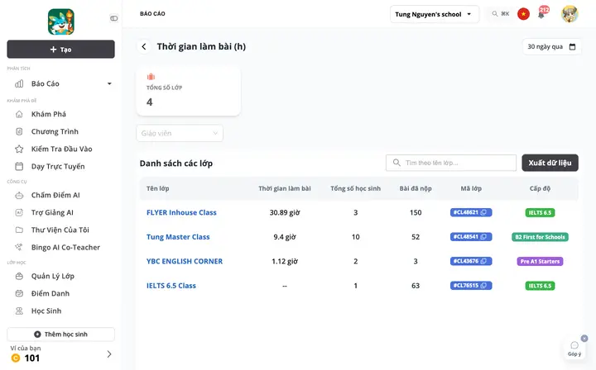This screenshot has height=370, width=596.
Task: Click the Báo Cáo chart icon
Action: click(19, 83)
